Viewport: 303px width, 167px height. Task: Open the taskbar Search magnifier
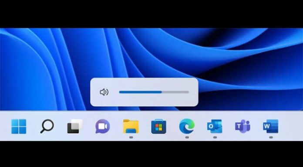[47, 126]
